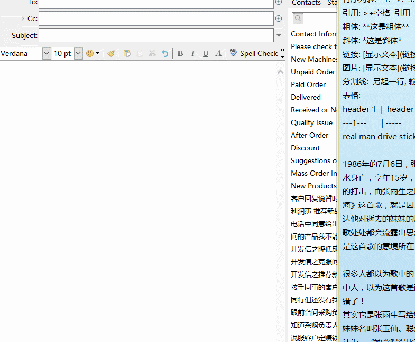Click the Cut scissors icon

152,53
